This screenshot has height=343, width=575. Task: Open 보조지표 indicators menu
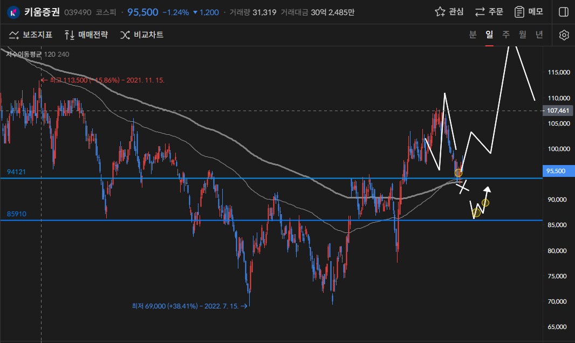(x=31, y=35)
